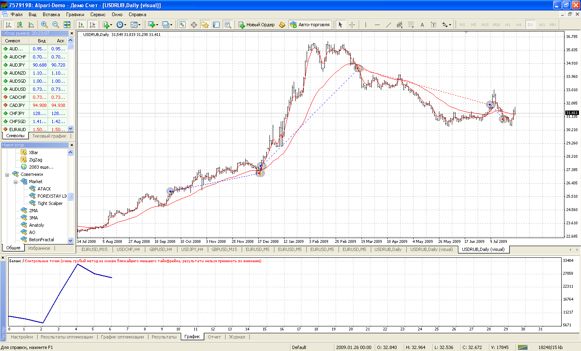Image resolution: width=581 pixels, height=351 pixels.
Task: Collapse the Market folder in navigator
Action: (x=15, y=182)
